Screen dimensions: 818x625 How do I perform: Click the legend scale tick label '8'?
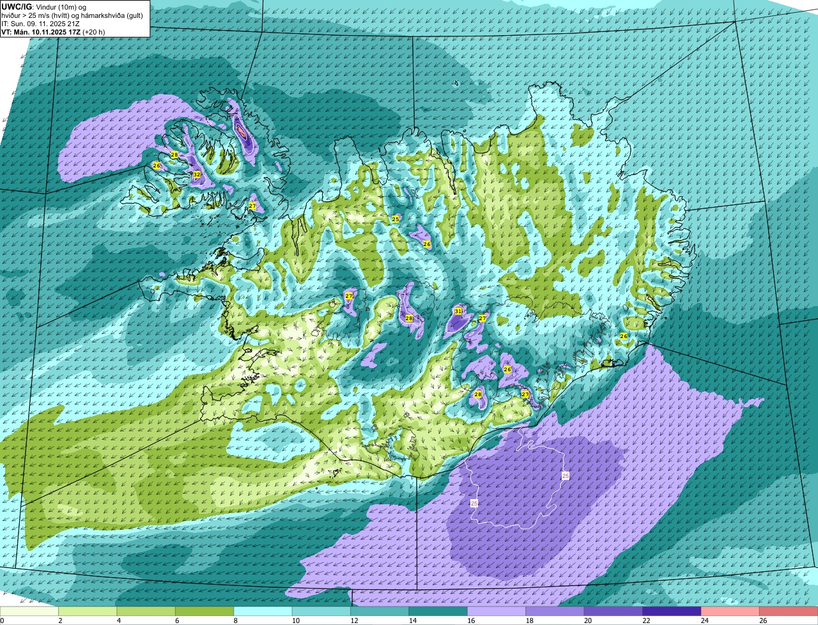tap(236, 621)
